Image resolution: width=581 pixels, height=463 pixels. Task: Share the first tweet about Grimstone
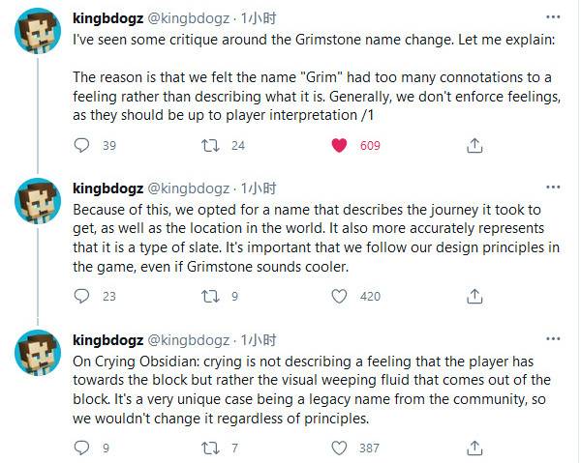coord(474,146)
